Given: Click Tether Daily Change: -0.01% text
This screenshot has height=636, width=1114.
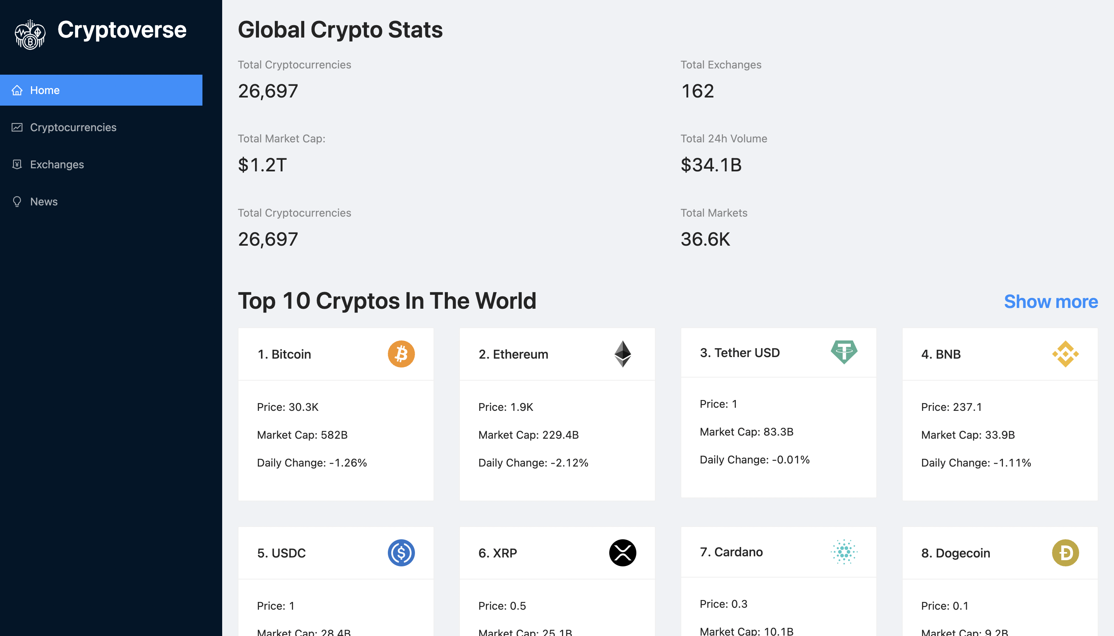Looking at the screenshot, I should tap(754, 460).
